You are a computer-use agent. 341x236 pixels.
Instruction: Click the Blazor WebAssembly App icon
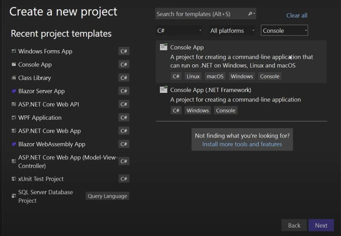click(14, 144)
